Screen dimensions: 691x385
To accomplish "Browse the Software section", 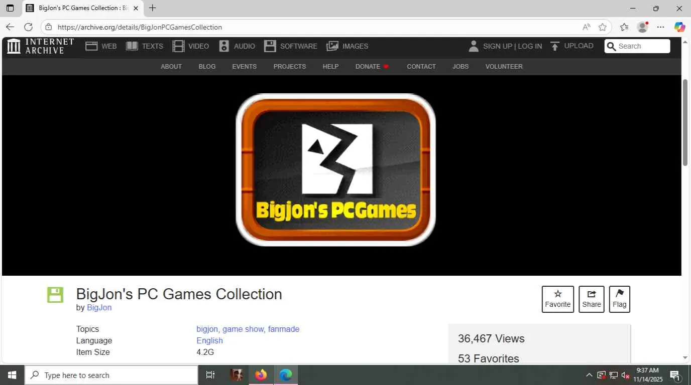I will coord(291,46).
